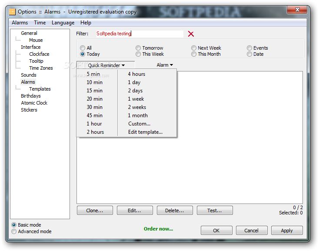Click the Apply button
The height and width of the screenshot is (251, 319).
click(x=287, y=231)
